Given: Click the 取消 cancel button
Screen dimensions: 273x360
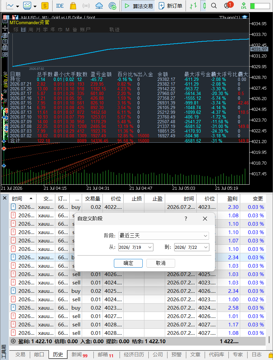Looking at the screenshot, I should point(161,263).
